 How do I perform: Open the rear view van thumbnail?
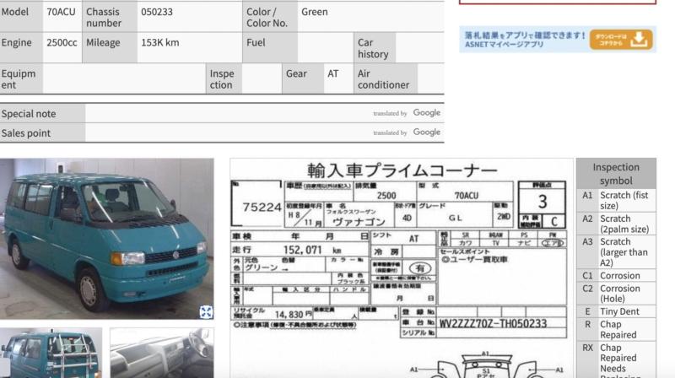point(51,353)
